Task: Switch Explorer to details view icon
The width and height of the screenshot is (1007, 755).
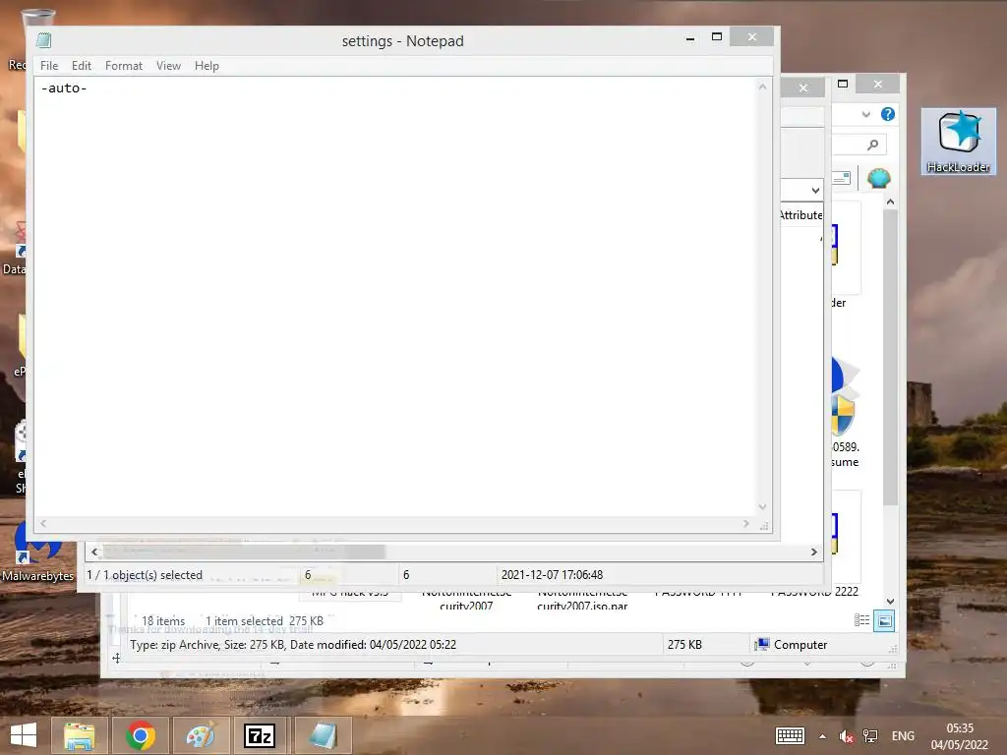Action: pos(861,620)
